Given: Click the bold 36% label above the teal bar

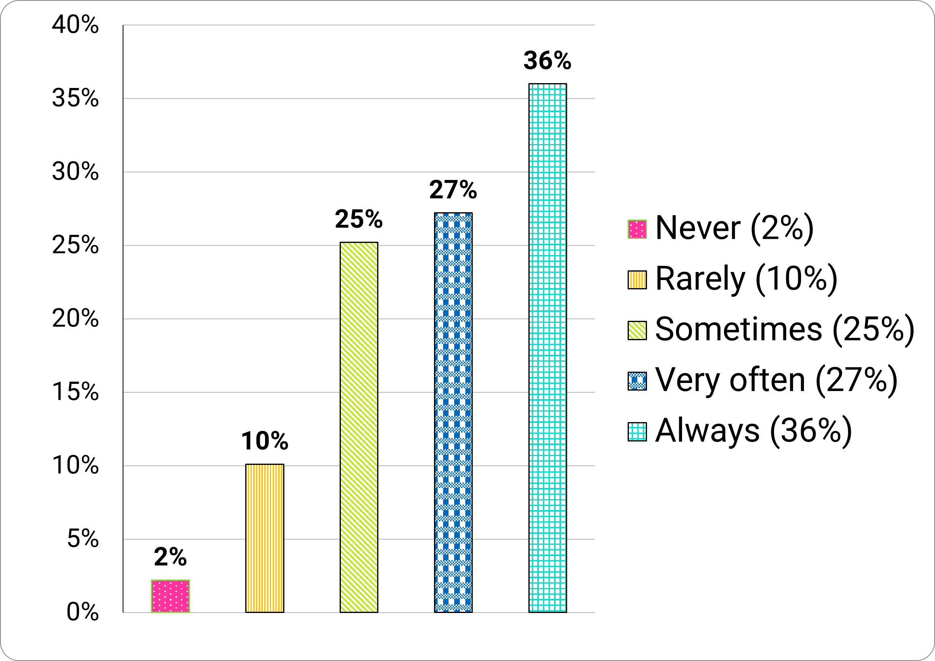Looking at the screenshot, I should 547,61.
